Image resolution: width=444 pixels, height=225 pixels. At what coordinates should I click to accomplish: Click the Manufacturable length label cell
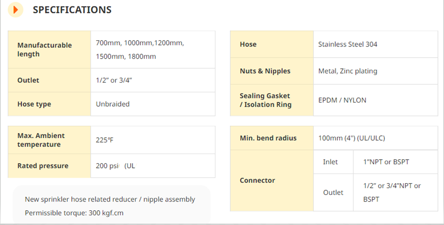coord(50,49)
